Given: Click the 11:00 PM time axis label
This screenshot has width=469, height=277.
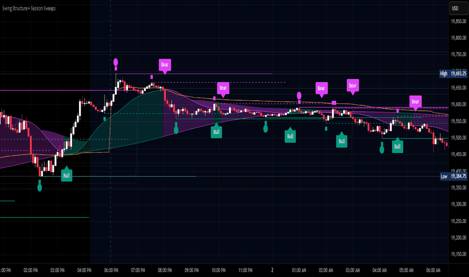Looking at the screenshot, I should (245, 270).
